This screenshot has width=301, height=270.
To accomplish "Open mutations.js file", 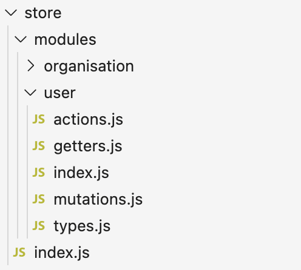I will tap(98, 200).
